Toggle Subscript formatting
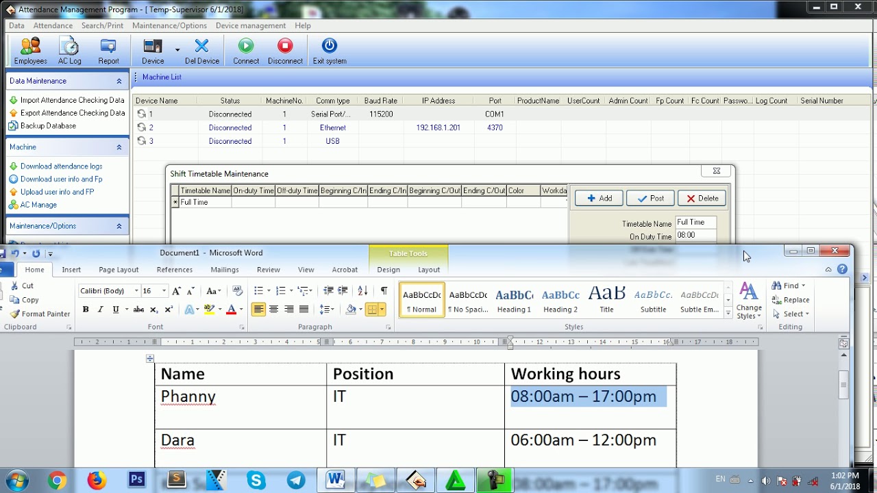The width and height of the screenshot is (877, 493). pos(154,309)
